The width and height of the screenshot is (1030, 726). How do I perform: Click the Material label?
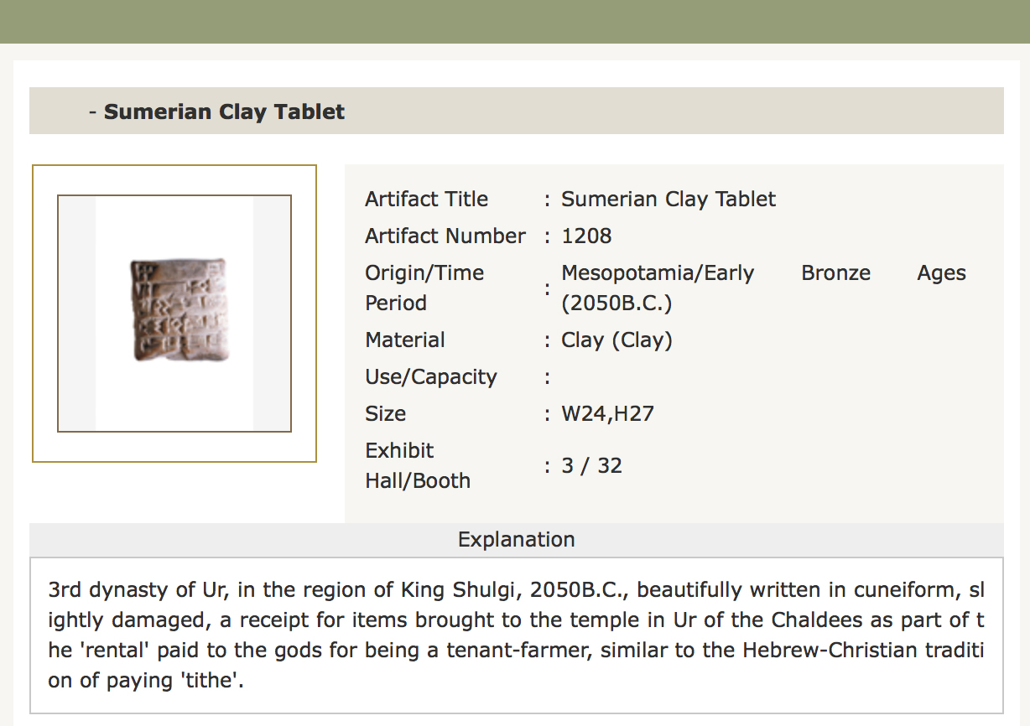click(405, 340)
